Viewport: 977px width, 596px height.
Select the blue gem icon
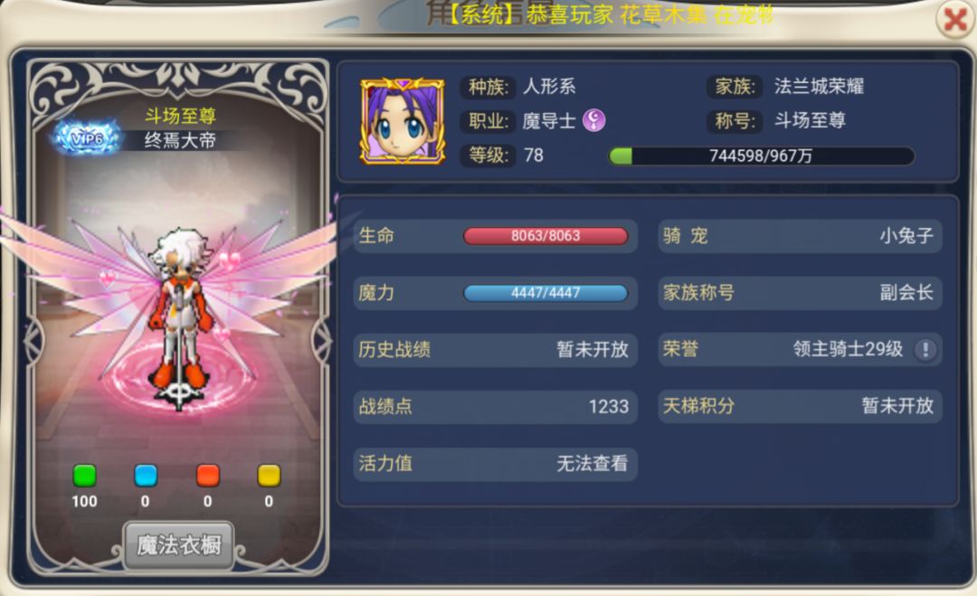pyautogui.click(x=146, y=476)
